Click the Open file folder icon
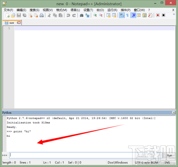The height and width of the screenshot is (167, 178). pos(13,15)
